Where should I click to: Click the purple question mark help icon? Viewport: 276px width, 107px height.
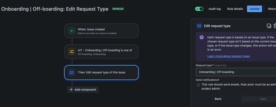(202, 37)
